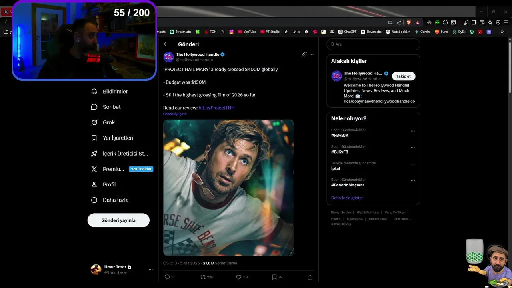Click Daha fazla göster under trends
The width and height of the screenshot is (512, 288).
(347, 198)
